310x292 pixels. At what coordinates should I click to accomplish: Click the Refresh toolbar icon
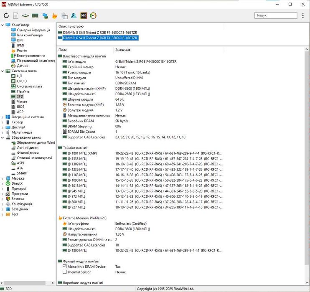click(x=6, y=15)
